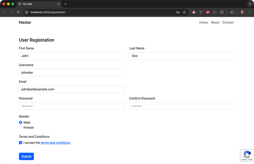Open a new browser tab

pos(66,4)
